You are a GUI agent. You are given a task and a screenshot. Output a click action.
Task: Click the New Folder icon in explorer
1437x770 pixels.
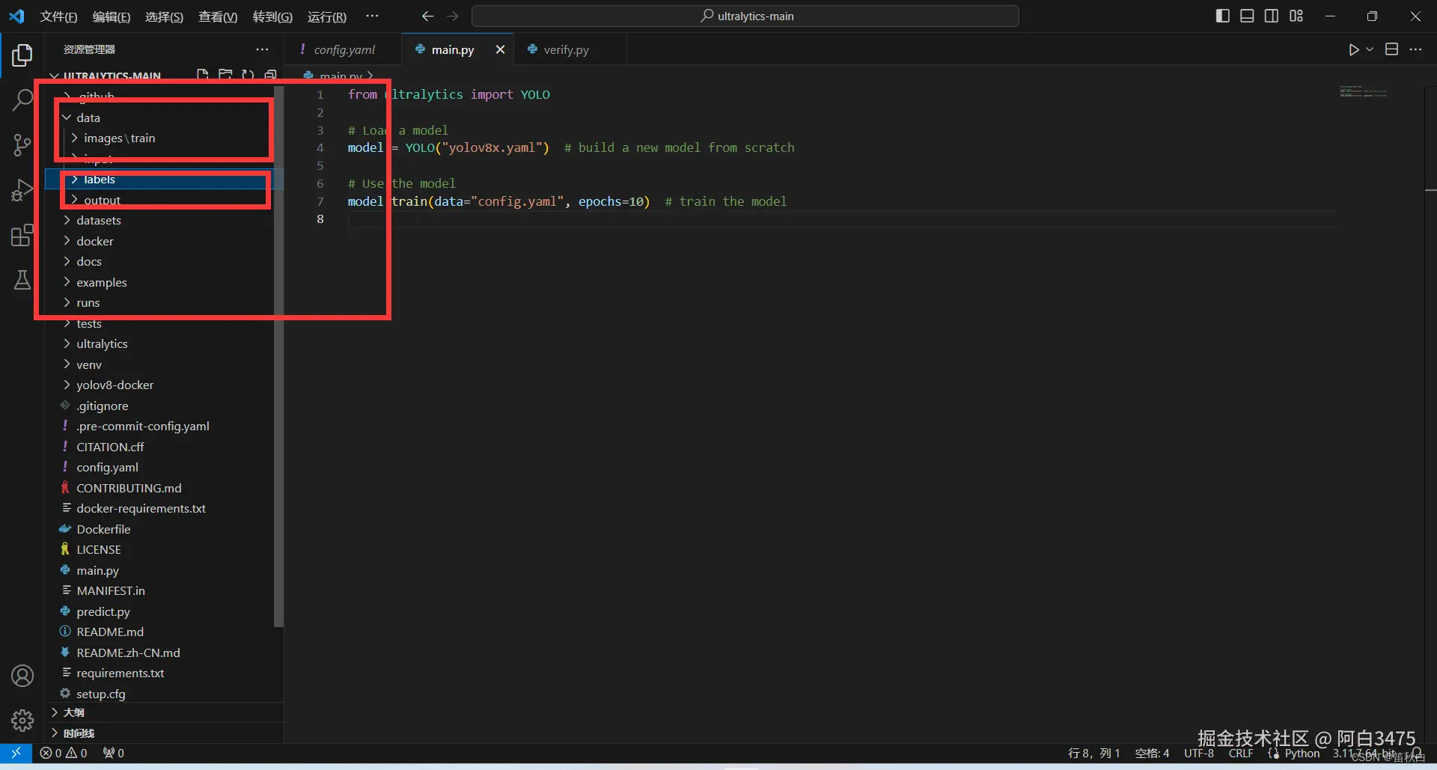pos(225,75)
